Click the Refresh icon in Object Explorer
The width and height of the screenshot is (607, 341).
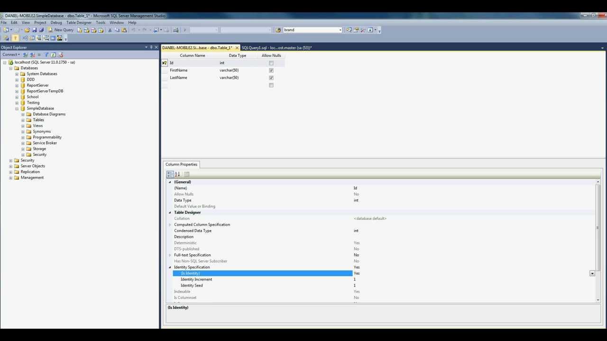click(x=53, y=54)
